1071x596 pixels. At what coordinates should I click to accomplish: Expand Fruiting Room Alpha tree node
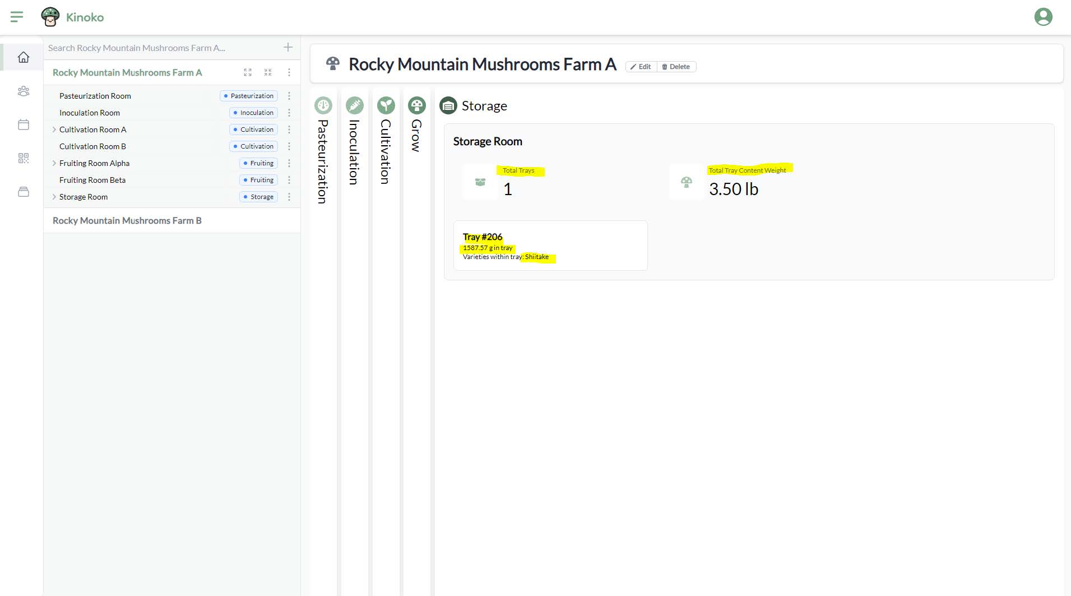click(54, 163)
